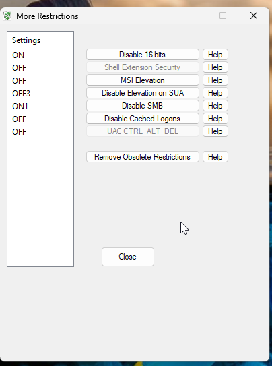Open Help for UAC CTRL_ALT_DEL
This screenshot has width=272, height=366.
click(215, 131)
